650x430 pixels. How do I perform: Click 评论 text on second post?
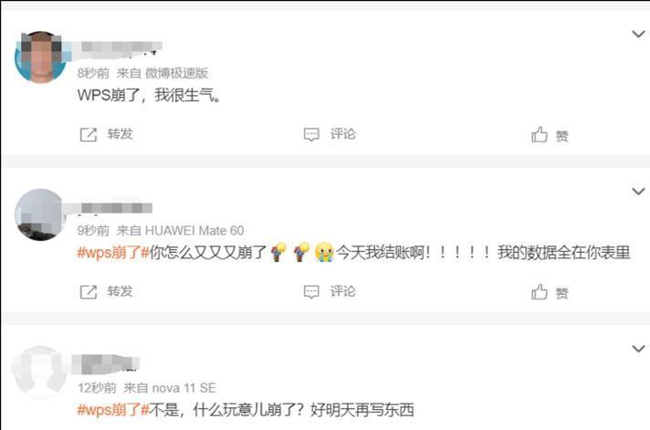[343, 291]
